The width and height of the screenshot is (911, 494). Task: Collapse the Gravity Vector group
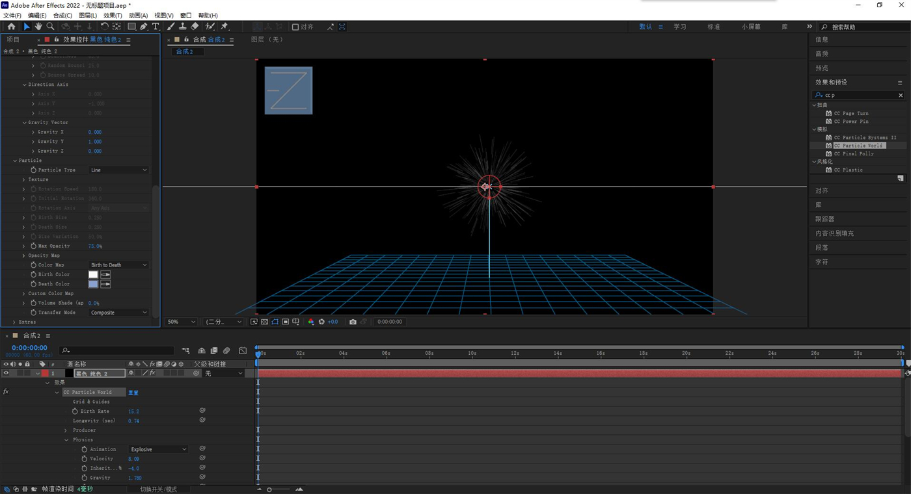click(x=24, y=122)
